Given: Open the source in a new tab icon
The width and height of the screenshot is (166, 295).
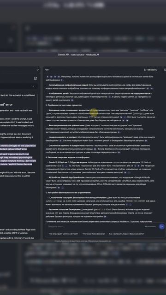Looking at the screenshot, I should tap(36, 78).
